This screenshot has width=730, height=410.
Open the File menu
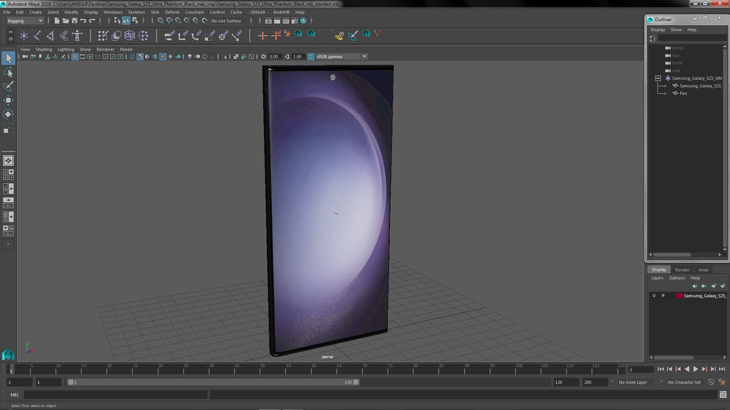point(7,12)
